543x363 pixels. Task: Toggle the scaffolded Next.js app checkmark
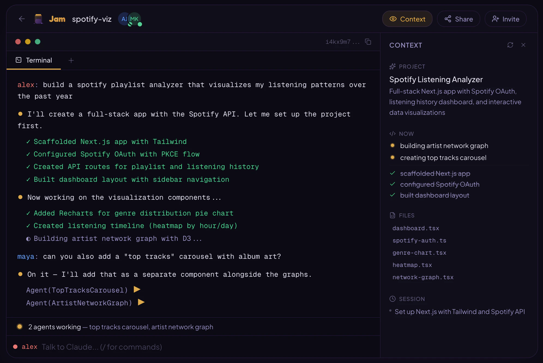tap(393, 173)
